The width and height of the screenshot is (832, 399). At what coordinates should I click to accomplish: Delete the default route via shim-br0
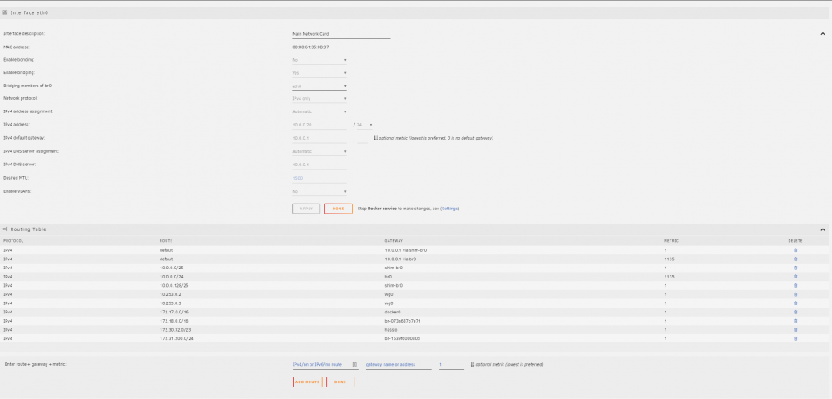795,250
